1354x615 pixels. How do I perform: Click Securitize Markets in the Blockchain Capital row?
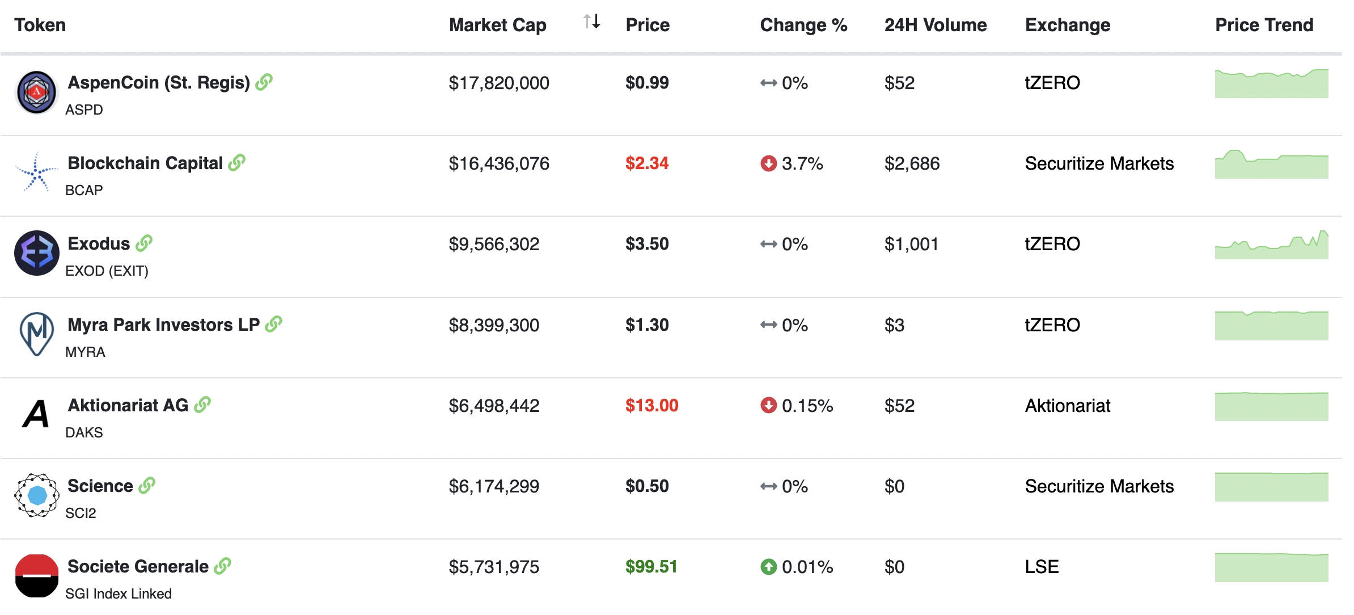1099,163
